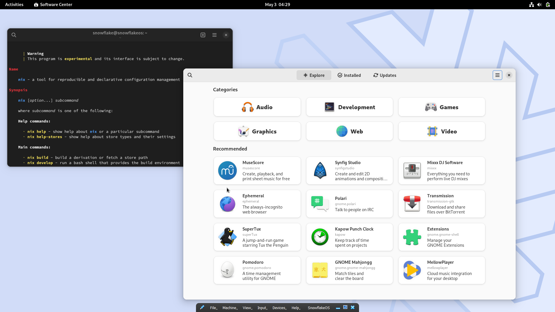Viewport: 555px width, 312px height.
Task: Click the Software Center search icon
Action: pyautogui.click(x=190, y=75)
